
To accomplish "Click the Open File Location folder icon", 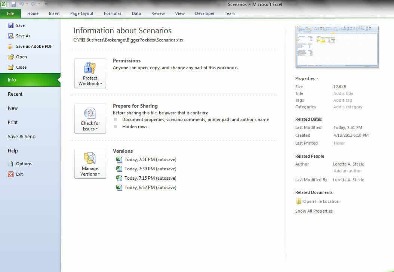I will pyautogui.click(x=299, y=201).
